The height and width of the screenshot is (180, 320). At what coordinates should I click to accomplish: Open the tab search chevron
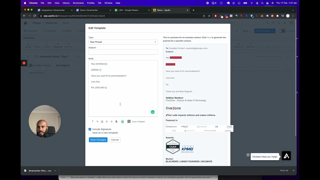[293, 10]
